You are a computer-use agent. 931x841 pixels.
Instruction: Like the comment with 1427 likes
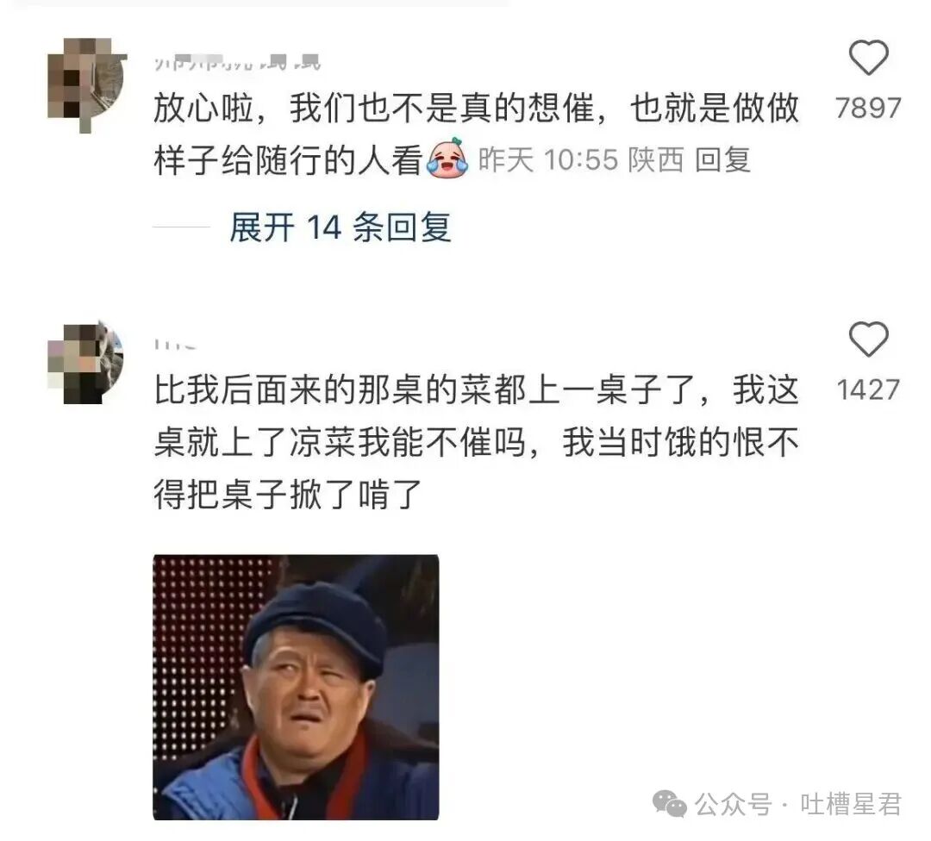[x=868, y=339]
